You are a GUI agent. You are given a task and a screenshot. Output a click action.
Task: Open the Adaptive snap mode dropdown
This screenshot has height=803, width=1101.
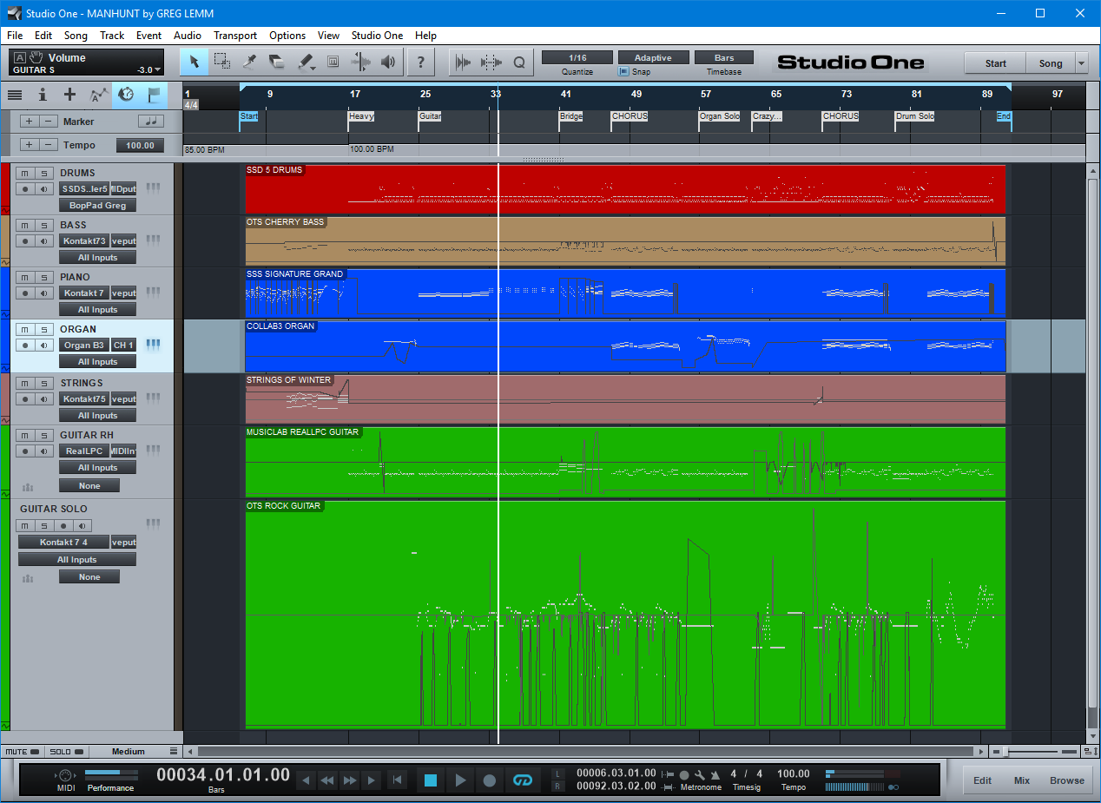point(653,57)
